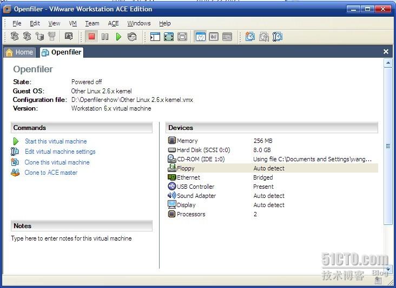Click the CD-ROM 'Using file C:\Documents' value

pos(312,159)
